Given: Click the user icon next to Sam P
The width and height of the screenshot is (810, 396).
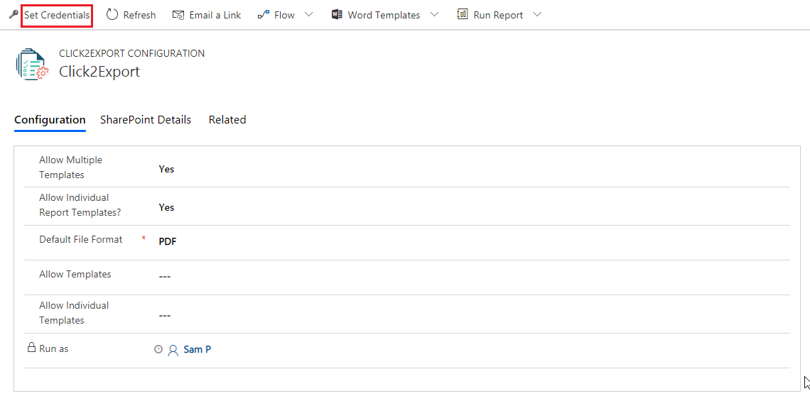Looking at the screenshot, I should point(173,350).
